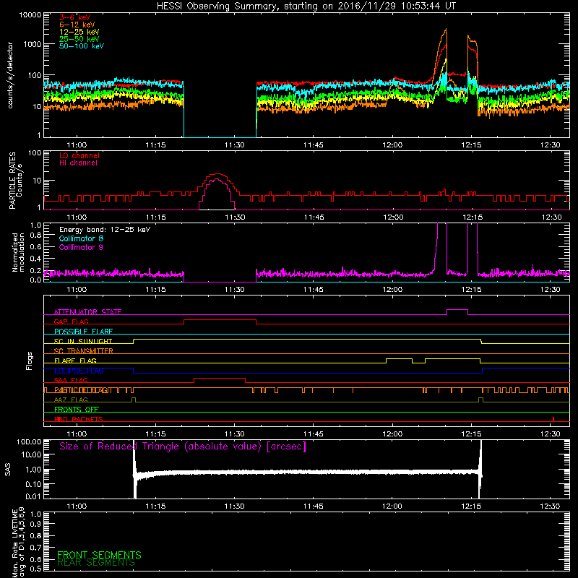Select the red "3-6 keV" legend label
The width and height of the screenshot is (578, 578).
click(x=74, y=17)
